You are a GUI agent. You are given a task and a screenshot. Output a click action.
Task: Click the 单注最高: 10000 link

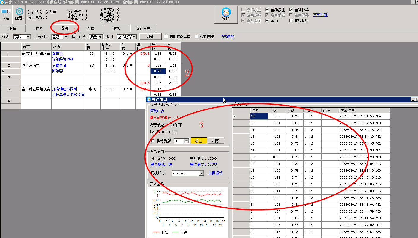[x=204, y=164]
